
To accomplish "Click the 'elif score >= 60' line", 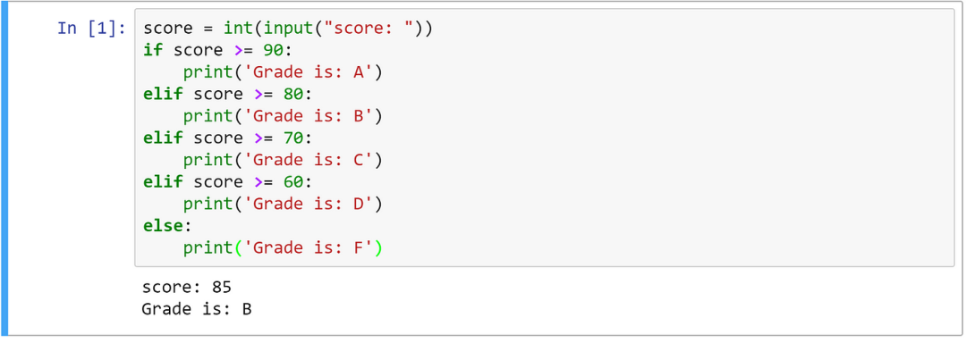I will (227, 182).
